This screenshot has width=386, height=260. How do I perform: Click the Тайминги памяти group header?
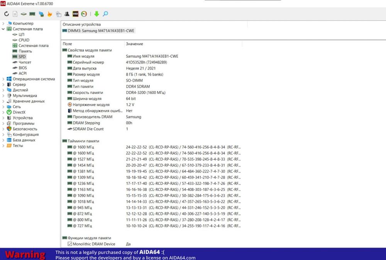click(81, 141)
